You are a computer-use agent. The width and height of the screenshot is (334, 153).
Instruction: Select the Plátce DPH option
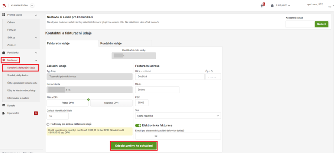[67, 103]
